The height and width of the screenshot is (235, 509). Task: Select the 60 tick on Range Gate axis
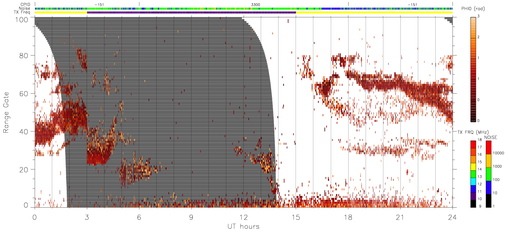click(x=24, y=93)
